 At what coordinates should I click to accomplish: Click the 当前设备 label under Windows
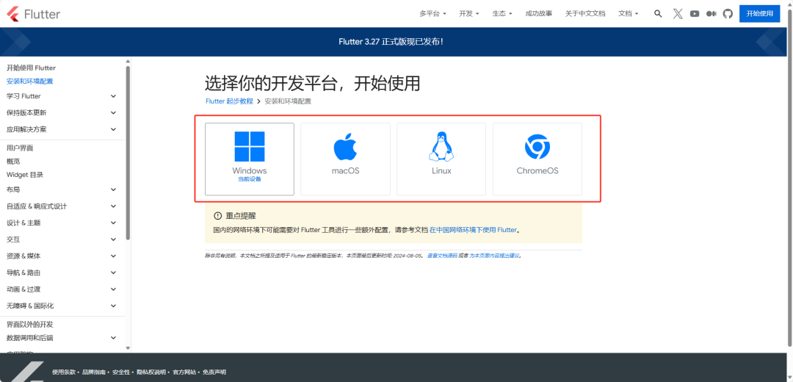click(250, 179)
